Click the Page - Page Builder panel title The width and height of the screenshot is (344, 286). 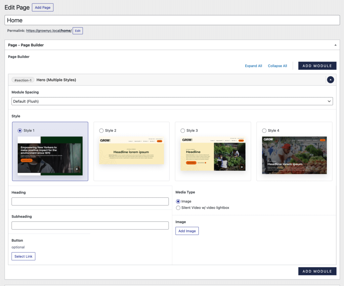(26, 45)
